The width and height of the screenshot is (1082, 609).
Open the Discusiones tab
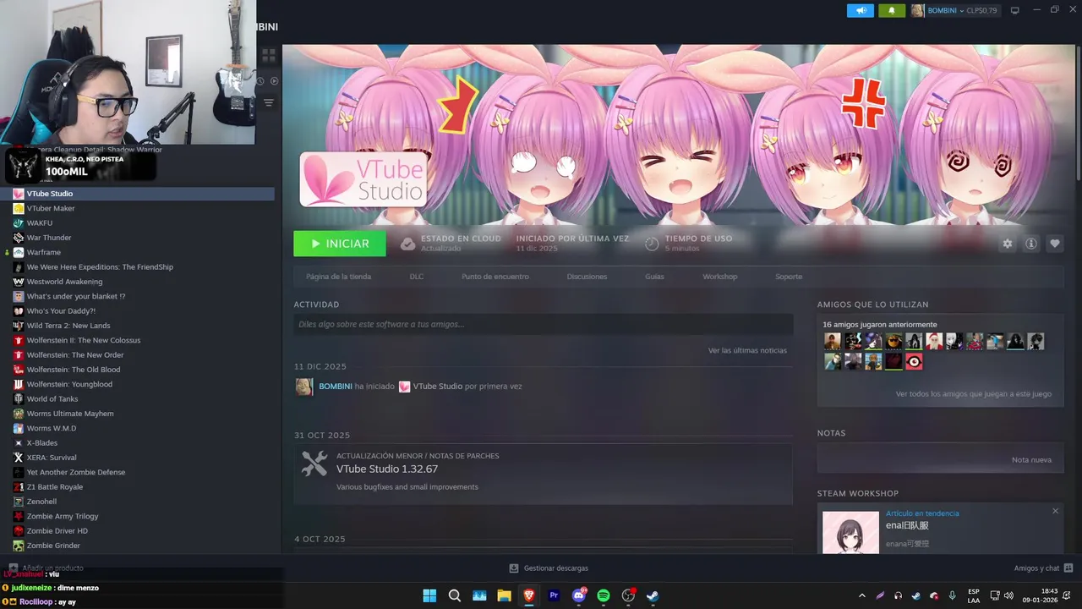[587, 277]
